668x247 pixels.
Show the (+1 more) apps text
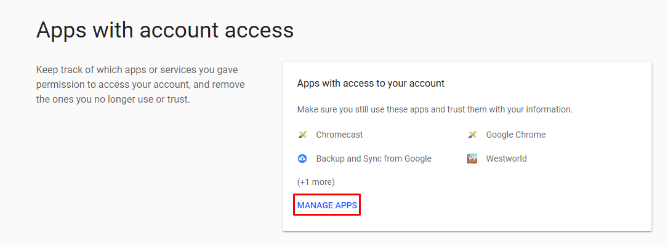pos(316,182)
